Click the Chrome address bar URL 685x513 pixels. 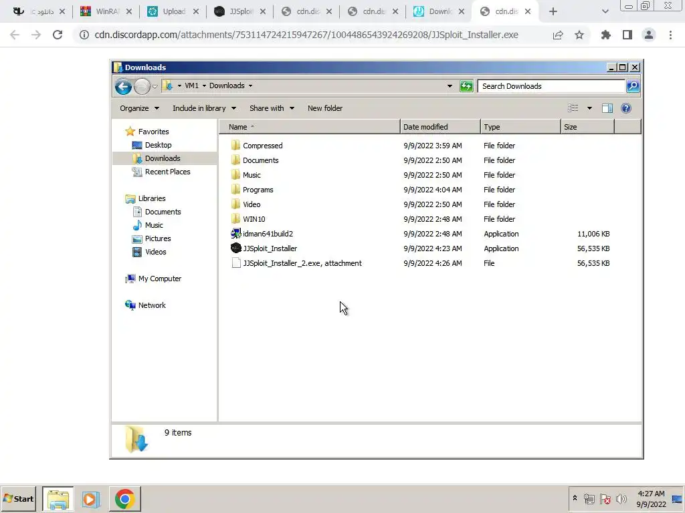[306, 35]
